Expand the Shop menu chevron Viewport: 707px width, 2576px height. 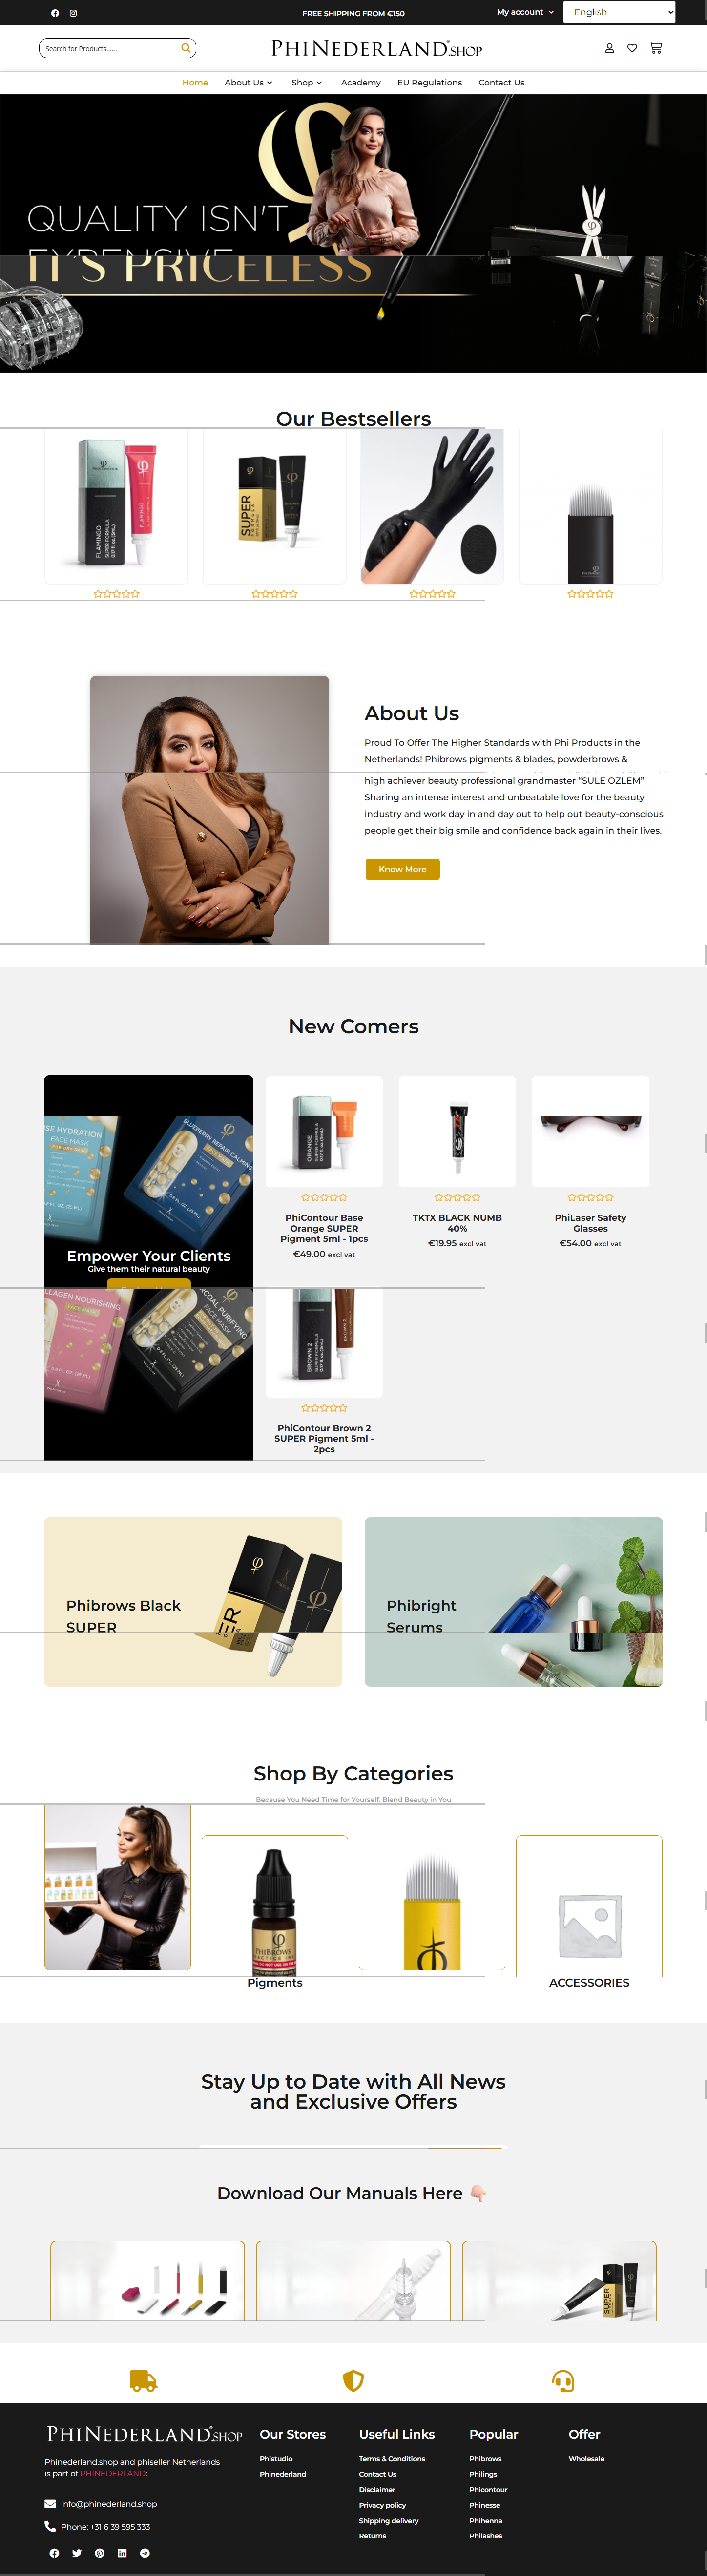[319, 83]
